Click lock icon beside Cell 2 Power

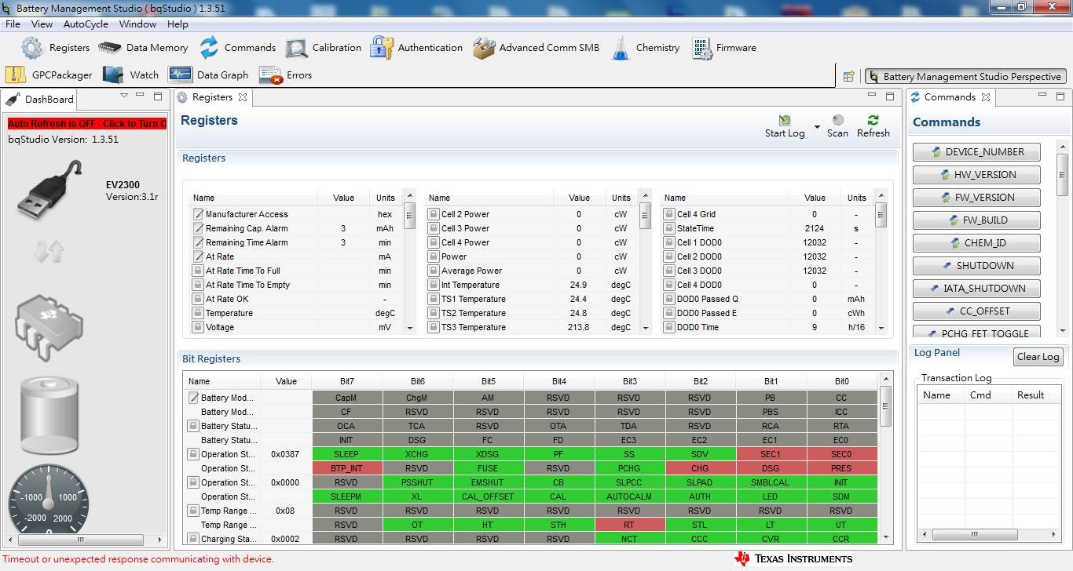[433, 214]
